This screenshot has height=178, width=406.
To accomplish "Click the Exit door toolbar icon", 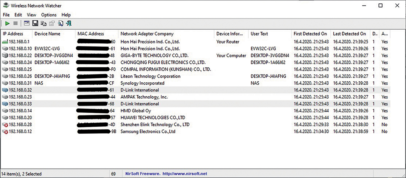I will pyautogui.click(x=69, y=23).
